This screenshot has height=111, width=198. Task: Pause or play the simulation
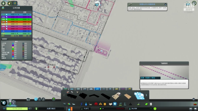pyautogui.click(x=4, y=109)
